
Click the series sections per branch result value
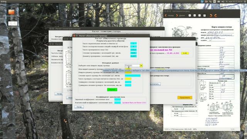[x=134, y=47]
